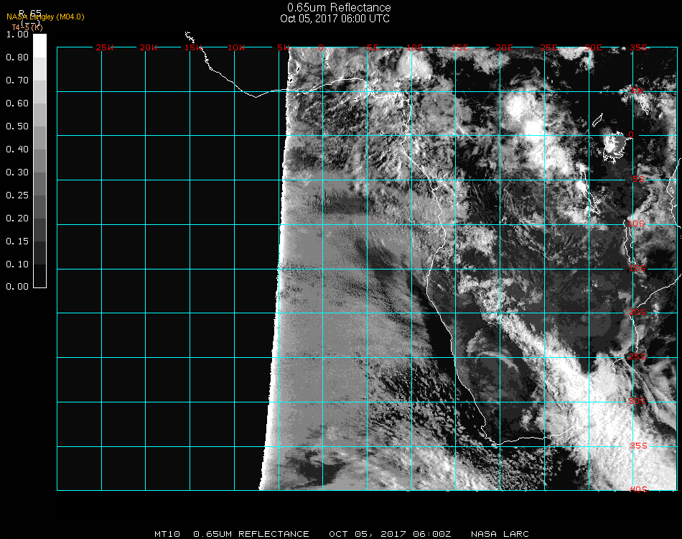
Task: Click the colorbar value 0.00
Action: [17, 287]
